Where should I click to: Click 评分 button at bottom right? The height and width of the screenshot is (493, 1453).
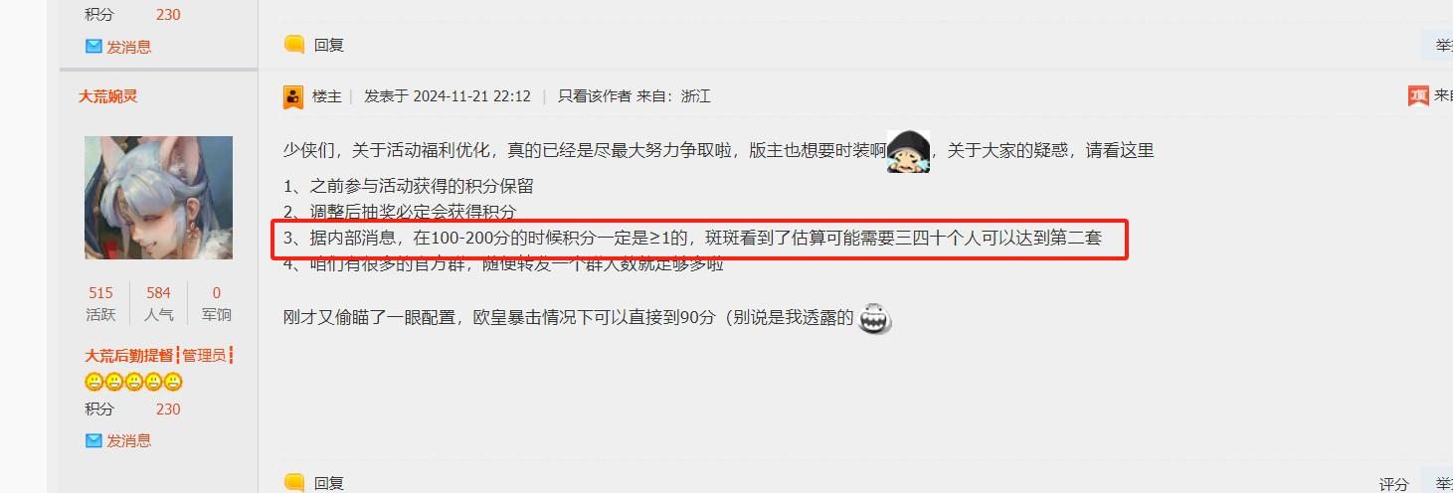1394,484
